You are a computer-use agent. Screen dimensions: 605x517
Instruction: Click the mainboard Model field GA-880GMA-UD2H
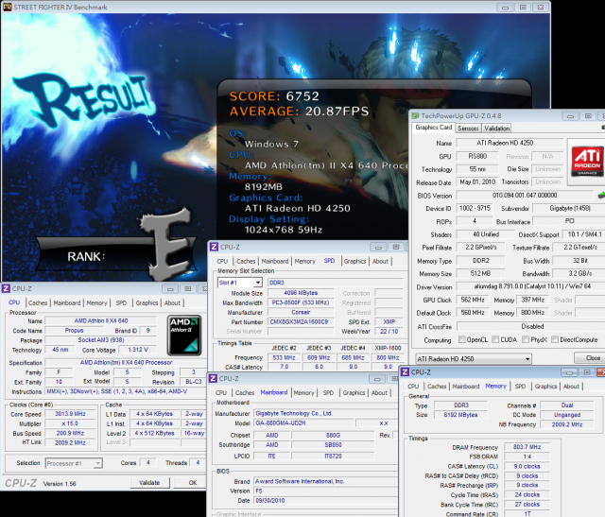[x=304, y=422]
